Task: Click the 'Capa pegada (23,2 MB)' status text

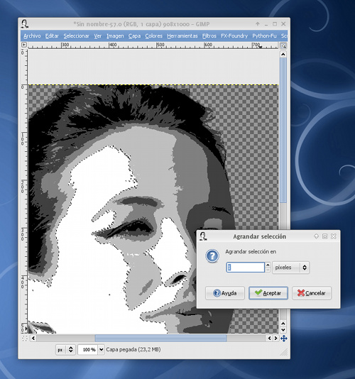Action: click(x=133, y=349)
